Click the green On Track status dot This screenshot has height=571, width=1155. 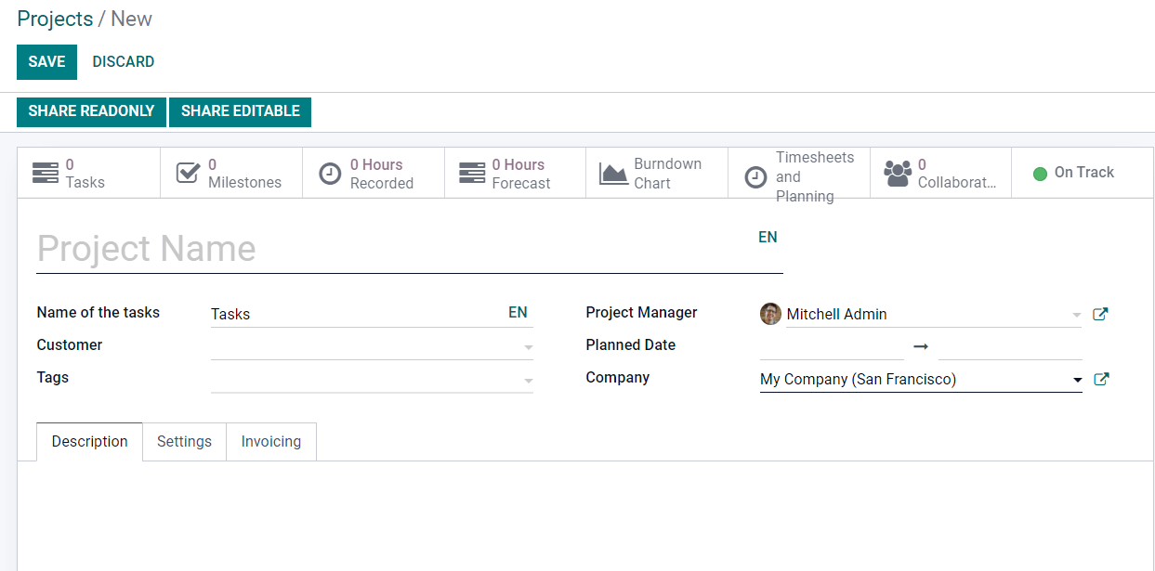click(x=1041, y=174)
